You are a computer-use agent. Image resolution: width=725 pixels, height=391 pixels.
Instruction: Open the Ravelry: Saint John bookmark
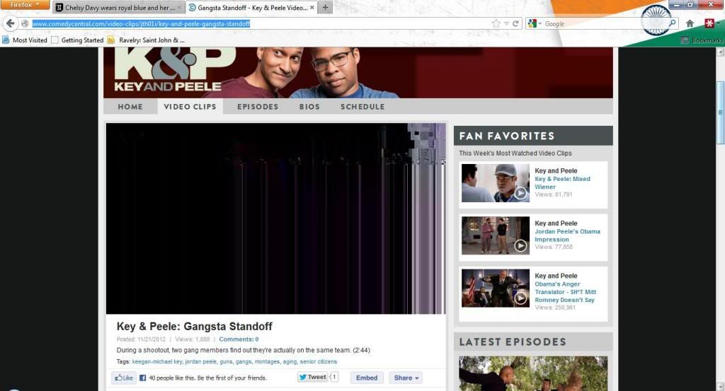(146, 40)
